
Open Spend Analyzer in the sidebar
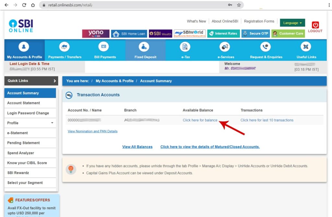click(x=30, y=153)
